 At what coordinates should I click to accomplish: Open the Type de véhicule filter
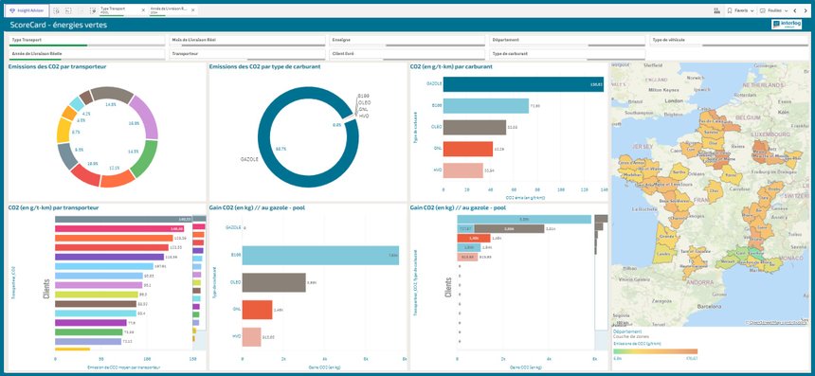[x=728, y=41]
